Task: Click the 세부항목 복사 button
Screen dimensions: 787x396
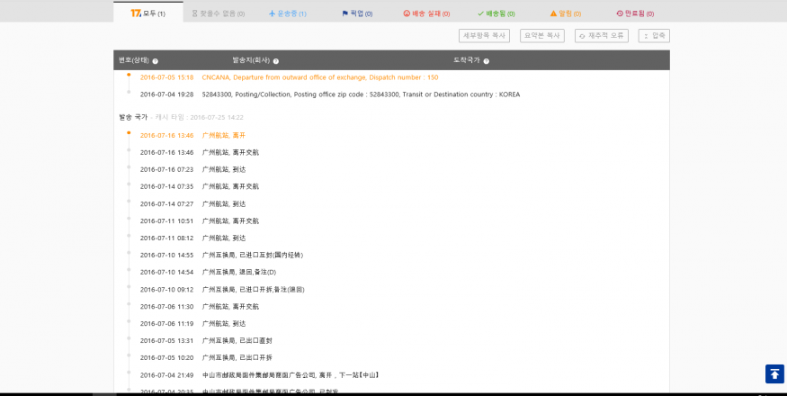Action: point(484,36)
